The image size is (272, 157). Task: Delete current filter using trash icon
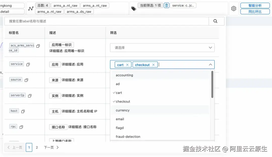coord(166,5)
